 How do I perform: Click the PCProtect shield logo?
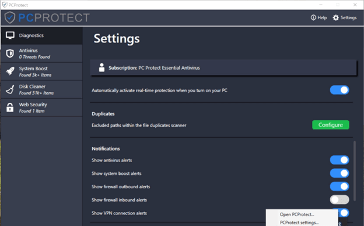[x=10, y=17]
